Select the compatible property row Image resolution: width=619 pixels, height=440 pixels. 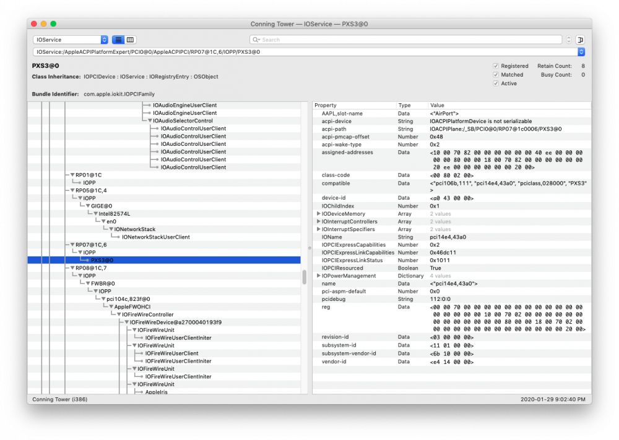pyautogui.click(x=452, y=187)
